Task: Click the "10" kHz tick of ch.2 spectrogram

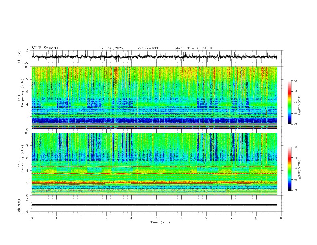Action: pos(27,133)
